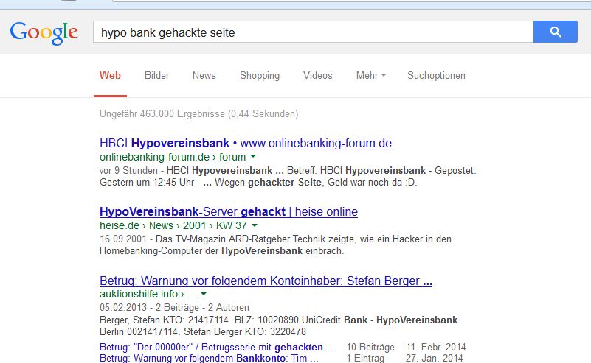Expand the arrow next to onlinebanking-forum.de › forum

click(253, 156)
